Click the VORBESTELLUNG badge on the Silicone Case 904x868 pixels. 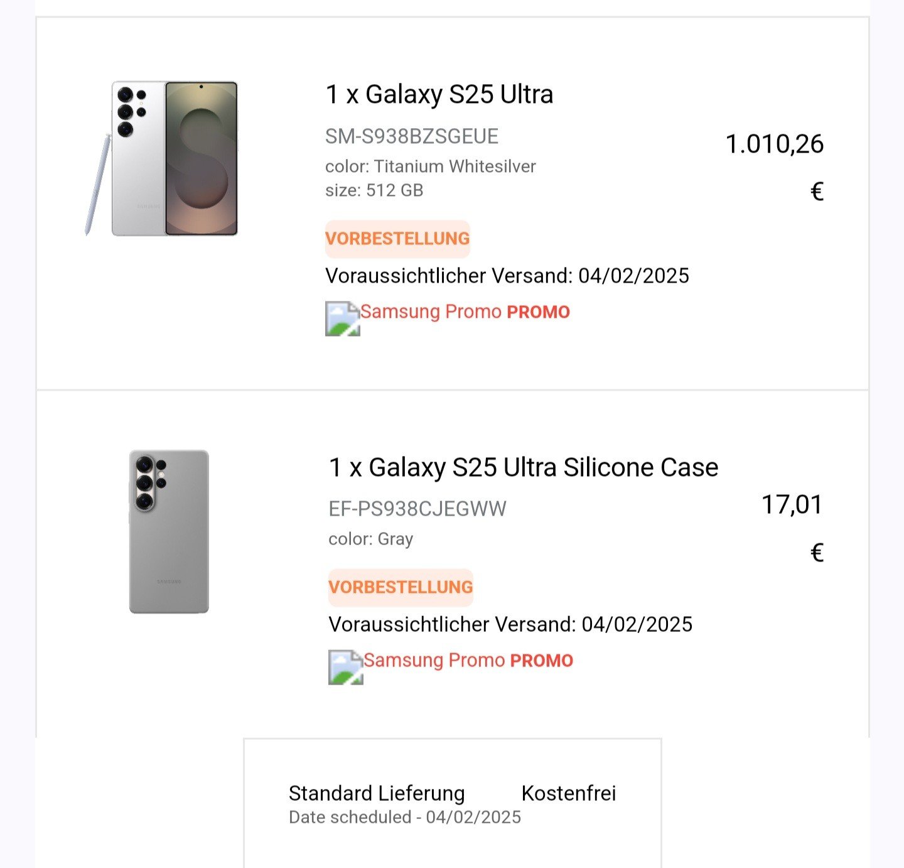(x=401, y=587)
